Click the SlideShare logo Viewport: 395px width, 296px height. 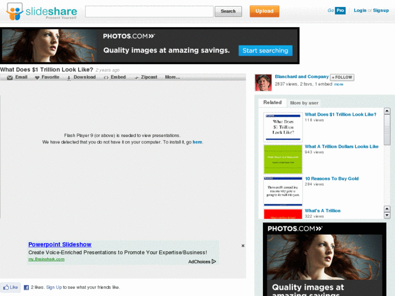point(42,11)
